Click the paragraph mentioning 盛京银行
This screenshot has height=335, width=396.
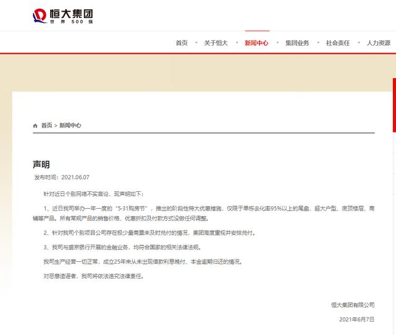coord(129,248)
